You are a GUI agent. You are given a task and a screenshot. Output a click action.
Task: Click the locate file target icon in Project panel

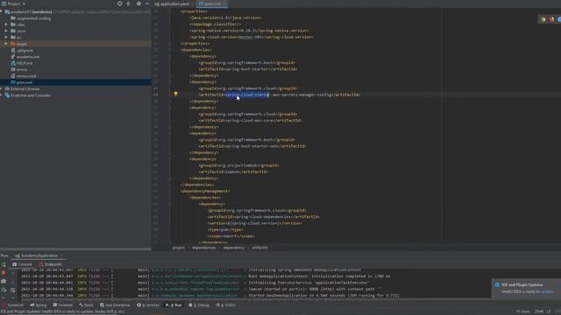[119, 3]
